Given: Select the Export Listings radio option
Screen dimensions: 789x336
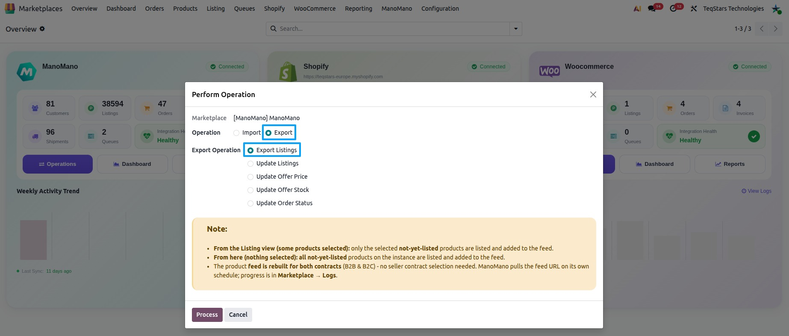Looking at the screenshot, I should (x=250, y=150).
